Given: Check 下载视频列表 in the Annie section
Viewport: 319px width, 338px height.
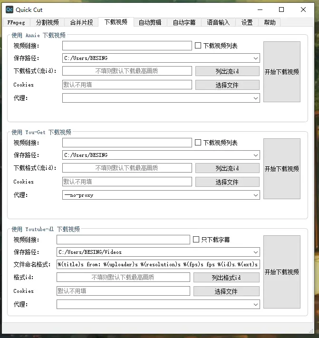Looking at the screenshot, I should (x=198, y=46).
